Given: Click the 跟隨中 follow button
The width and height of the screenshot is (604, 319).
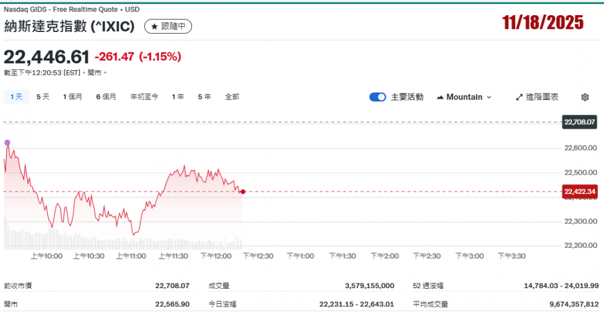Looking at the screenshot, I should point(168,27).
